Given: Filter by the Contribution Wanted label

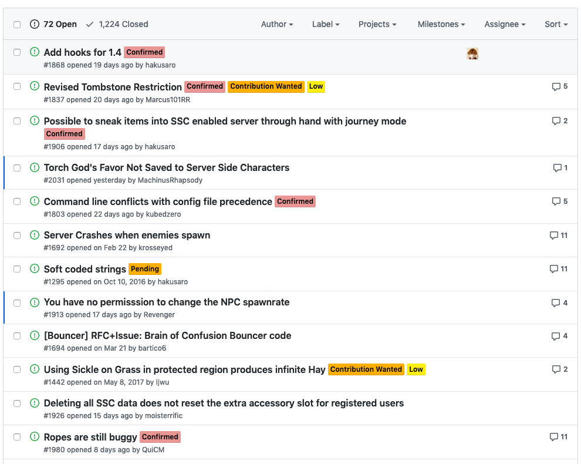Looking at the screenshot, I should pyautogui.click(x=266, y=86).
